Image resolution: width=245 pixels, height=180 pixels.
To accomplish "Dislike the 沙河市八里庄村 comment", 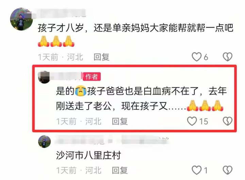I will 228,170.
